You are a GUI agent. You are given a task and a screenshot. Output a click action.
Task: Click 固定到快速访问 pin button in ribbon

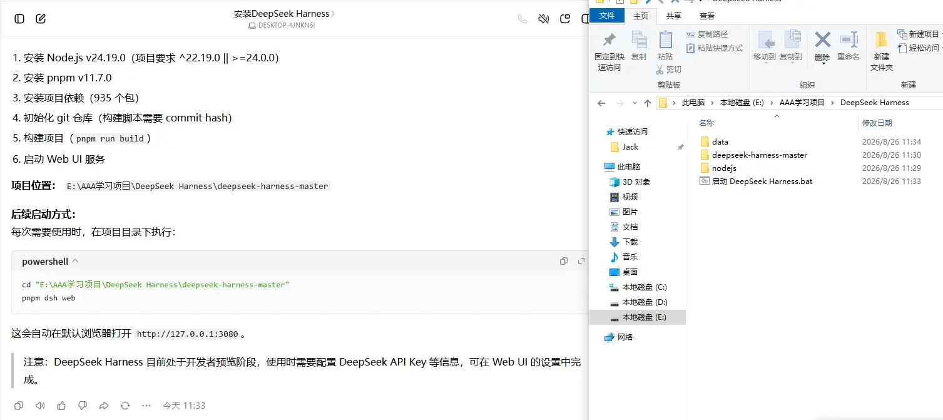click(609, 51)
